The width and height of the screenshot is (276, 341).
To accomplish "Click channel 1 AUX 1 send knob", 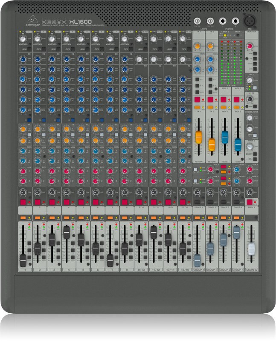I will coord(23,171).
